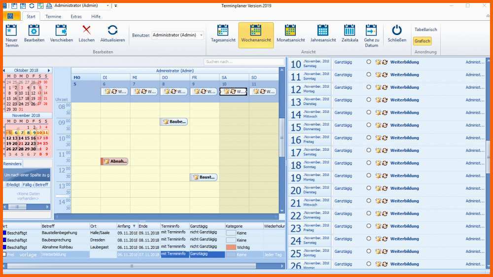Choose Grafisch arrangement
493x277 pixels.
[x=423, y=41]
